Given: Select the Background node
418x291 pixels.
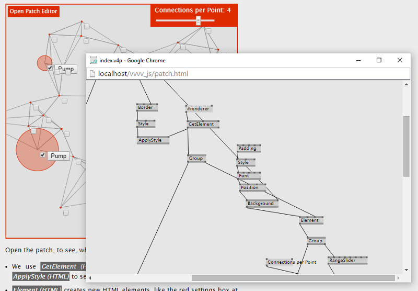Looking at the screenshot, I should coord(262,204).
